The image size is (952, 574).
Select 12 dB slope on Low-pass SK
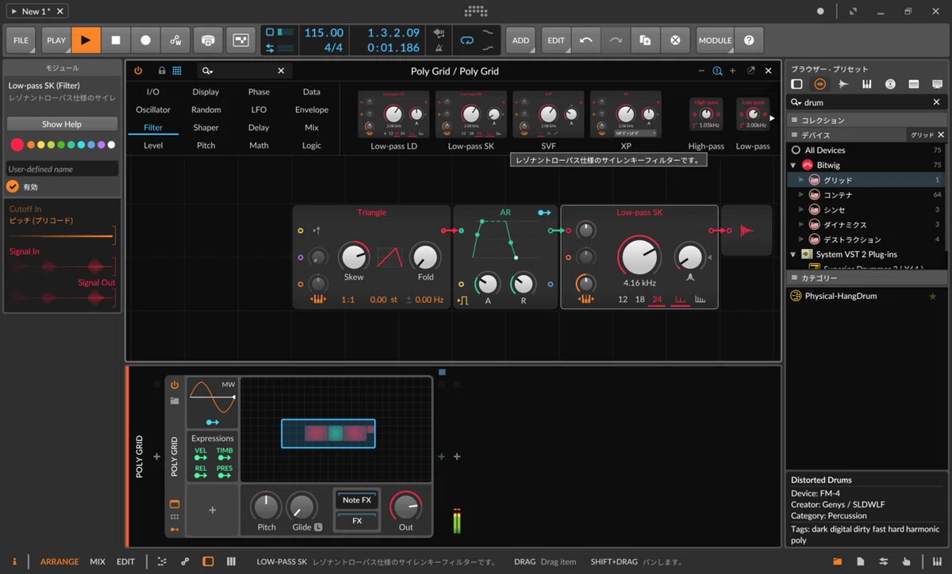point(623,300)
